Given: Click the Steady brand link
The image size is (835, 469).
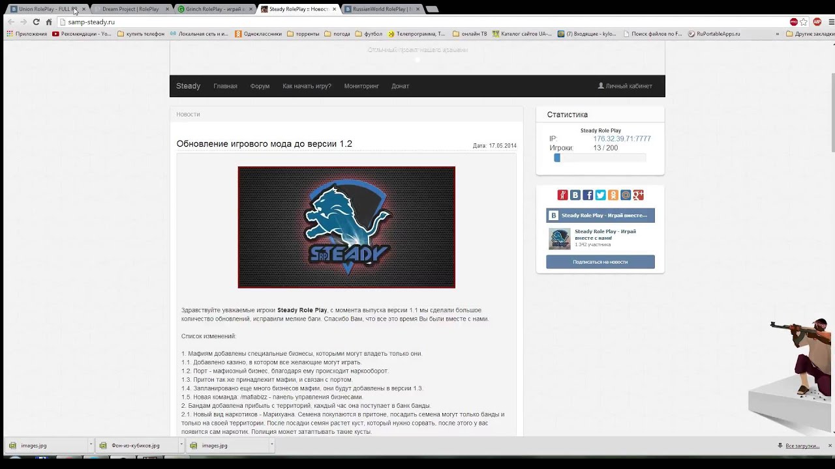Looking at the screenshot, I should point(188,86).
